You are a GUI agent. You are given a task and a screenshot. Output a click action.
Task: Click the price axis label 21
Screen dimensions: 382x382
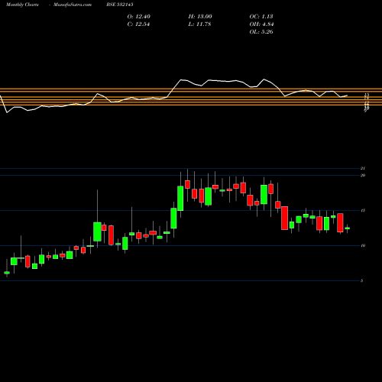[363, 168]
